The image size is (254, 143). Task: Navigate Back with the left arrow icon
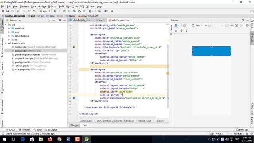pos(19,11)
